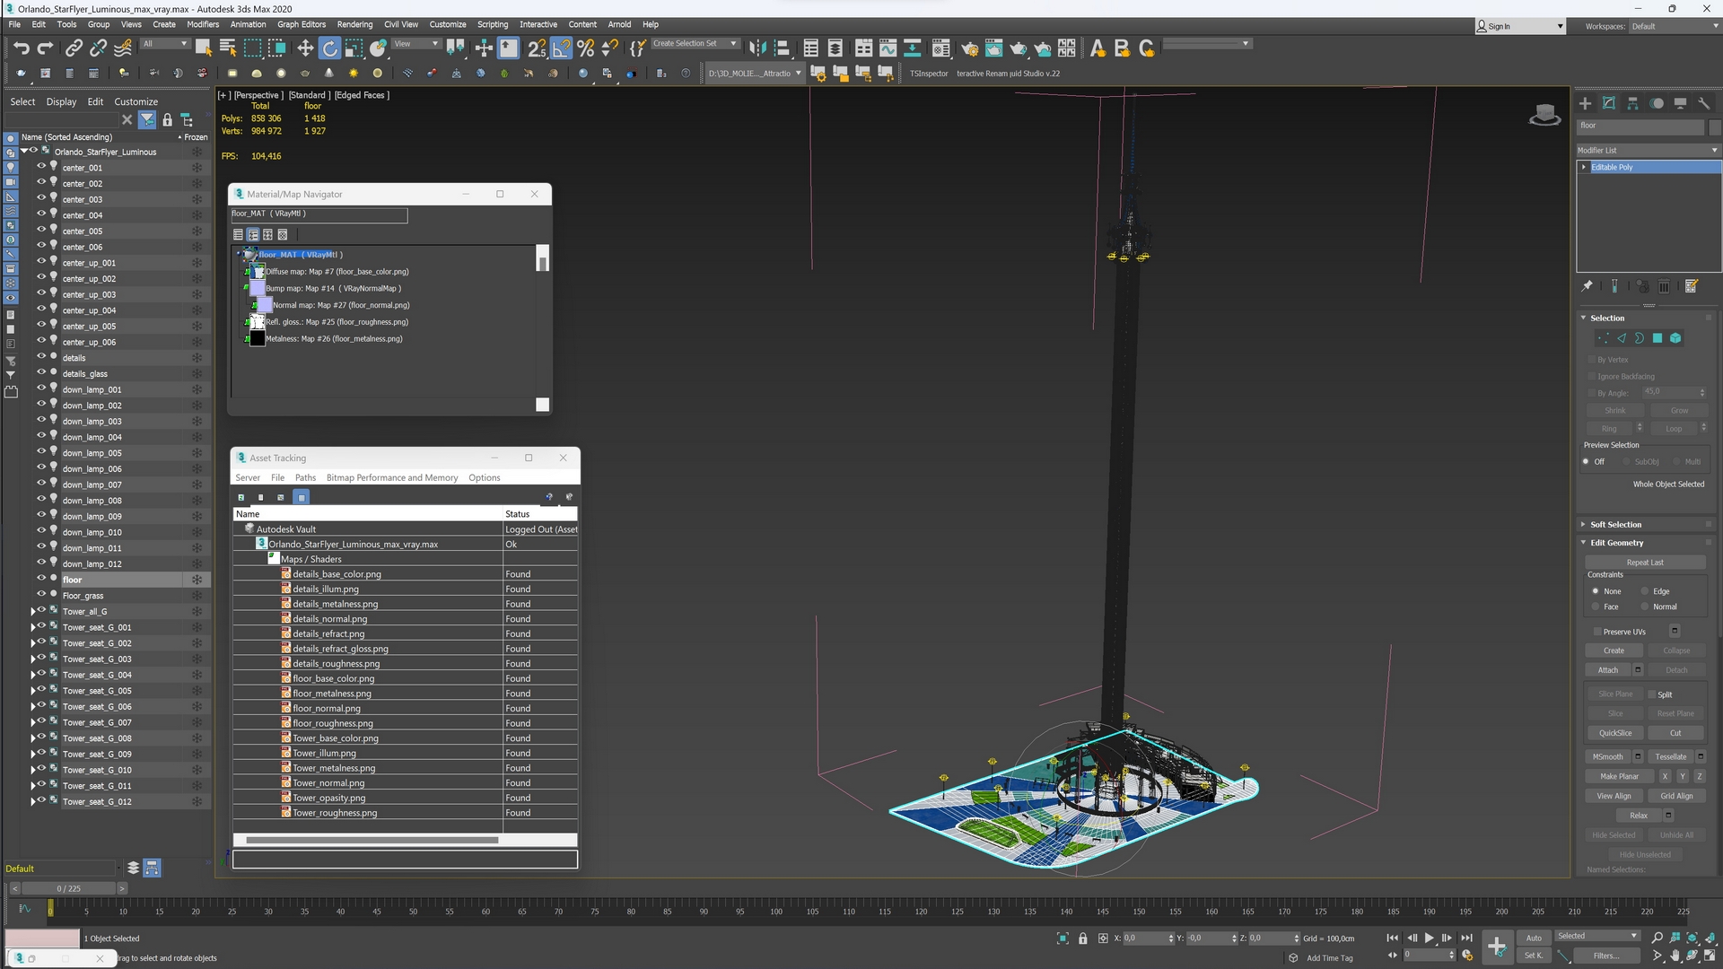This screenshot has height=969, width=1723.
Task: Open the Rendering menu
Action: 354,24
